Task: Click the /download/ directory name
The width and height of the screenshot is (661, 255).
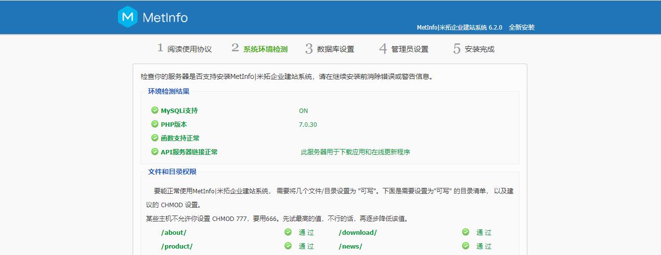Action: [x=358, y=232]
